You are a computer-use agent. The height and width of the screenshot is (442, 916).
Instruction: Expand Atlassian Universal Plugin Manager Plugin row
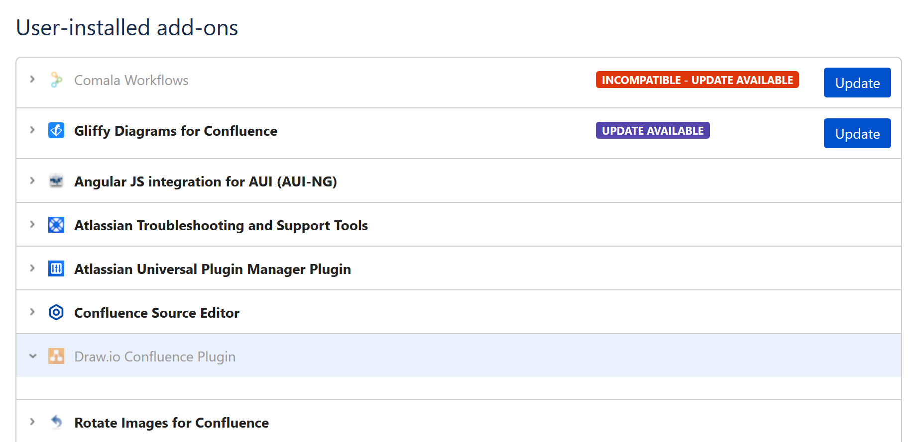32,268
